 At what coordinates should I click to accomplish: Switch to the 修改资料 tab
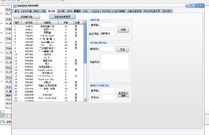167,11
